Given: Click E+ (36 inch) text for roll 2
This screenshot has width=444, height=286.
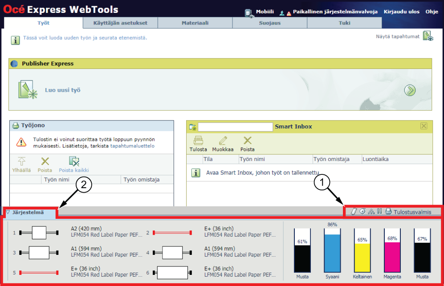Looking at the screenshot, I should [219, 229].
